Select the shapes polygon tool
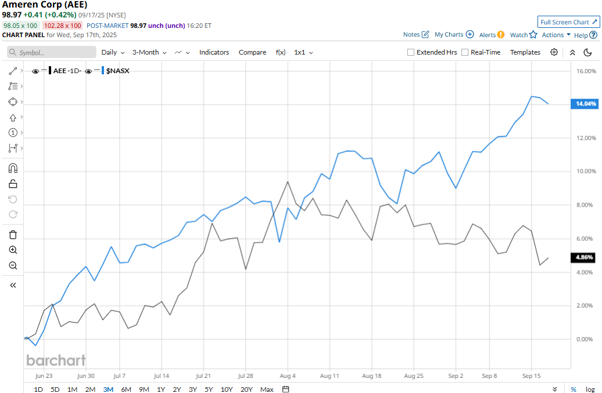The height and width of the screenshot is (393, 602). click(13, 102)
